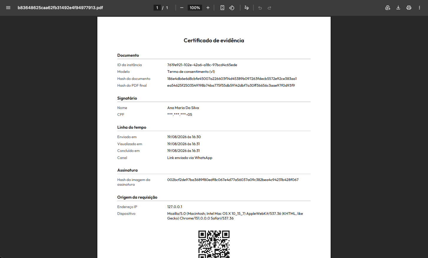This screenshot has width=428, height=258.
Task: Zoom in with the plus icon
Action: point(208,8)
